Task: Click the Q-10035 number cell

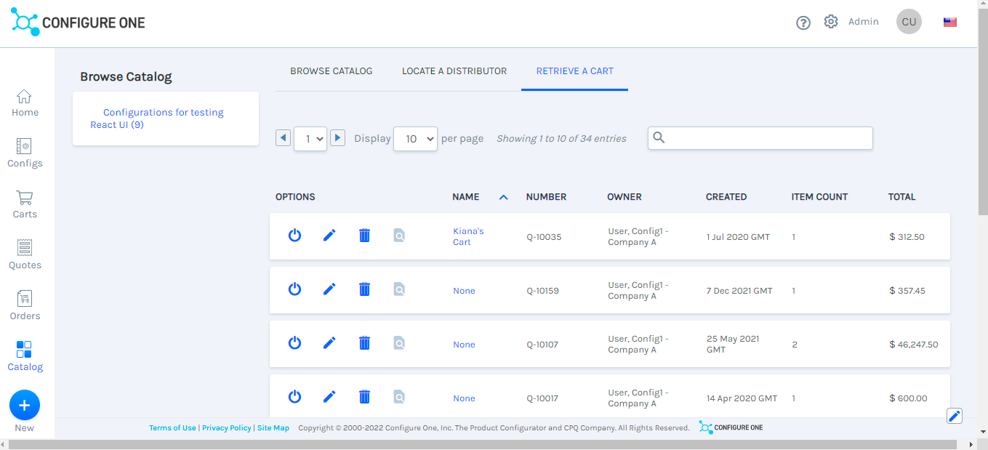Action: [x=544, y=237]
